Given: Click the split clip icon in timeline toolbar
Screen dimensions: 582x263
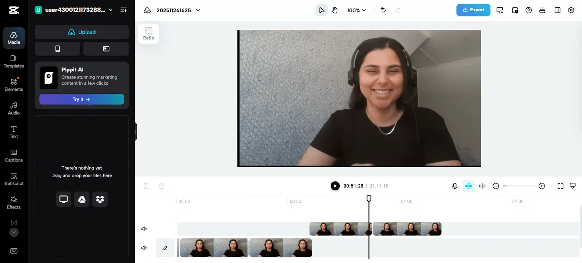Looking at the screenshot, I should 146,186.
